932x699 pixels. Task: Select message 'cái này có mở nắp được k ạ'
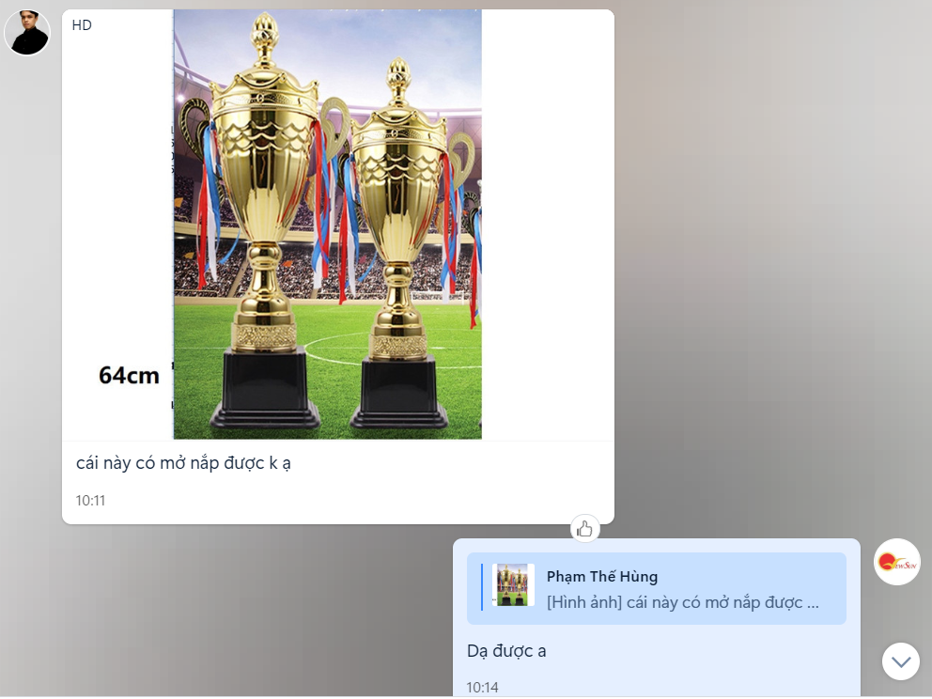[x=183, y=463]
